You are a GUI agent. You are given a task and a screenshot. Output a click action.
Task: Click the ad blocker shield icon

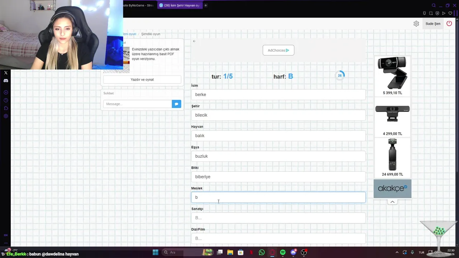point(437,13)
